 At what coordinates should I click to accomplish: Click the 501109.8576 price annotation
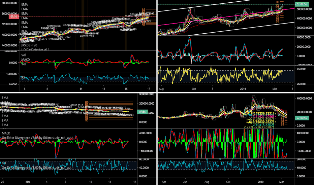click(x=54, y=26)
